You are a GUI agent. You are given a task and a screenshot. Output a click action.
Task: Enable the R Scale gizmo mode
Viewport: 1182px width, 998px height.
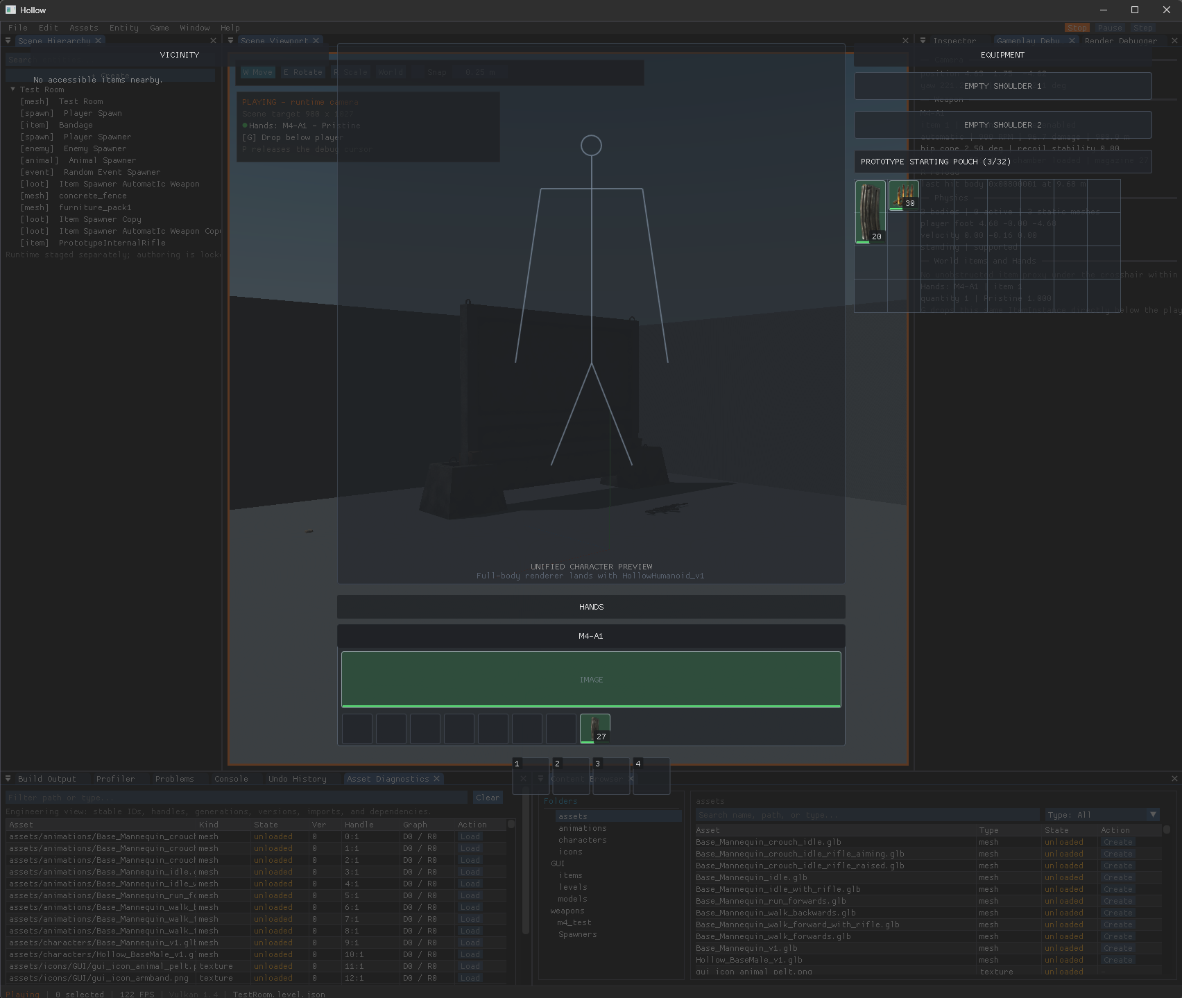pyautogui.click(x=350, y=72)
